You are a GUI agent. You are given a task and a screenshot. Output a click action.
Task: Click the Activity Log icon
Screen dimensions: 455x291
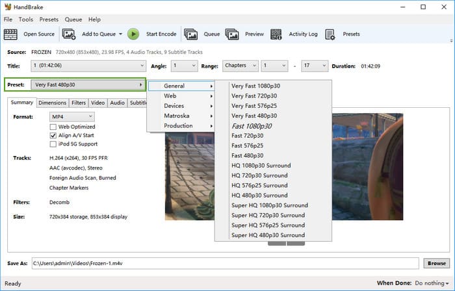coord(276,34)
